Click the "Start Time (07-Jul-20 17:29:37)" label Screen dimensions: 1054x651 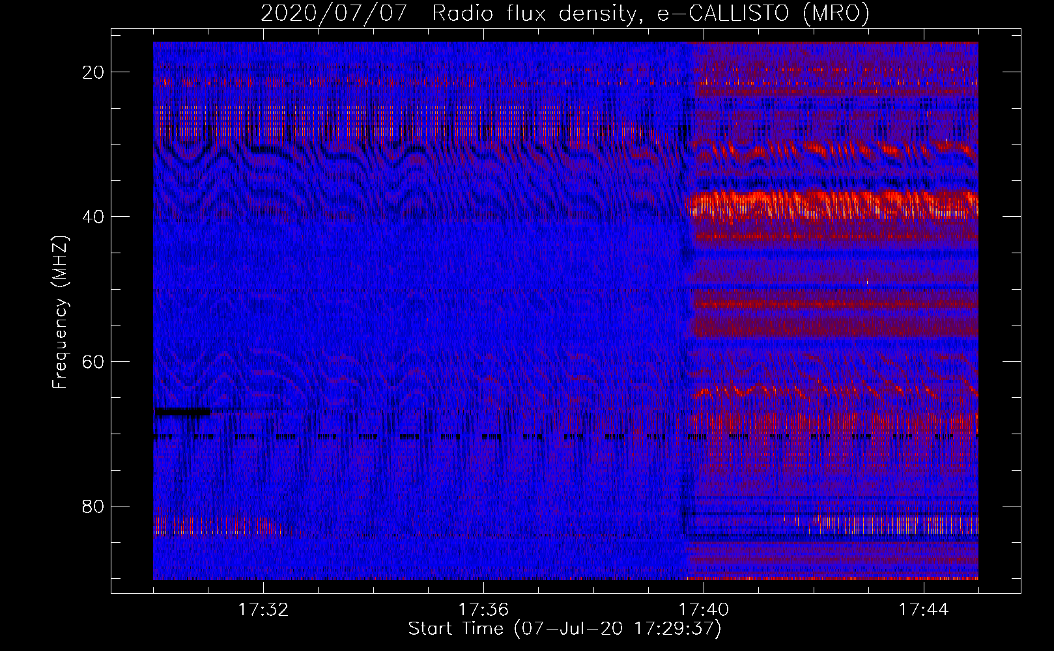point(565,628)
